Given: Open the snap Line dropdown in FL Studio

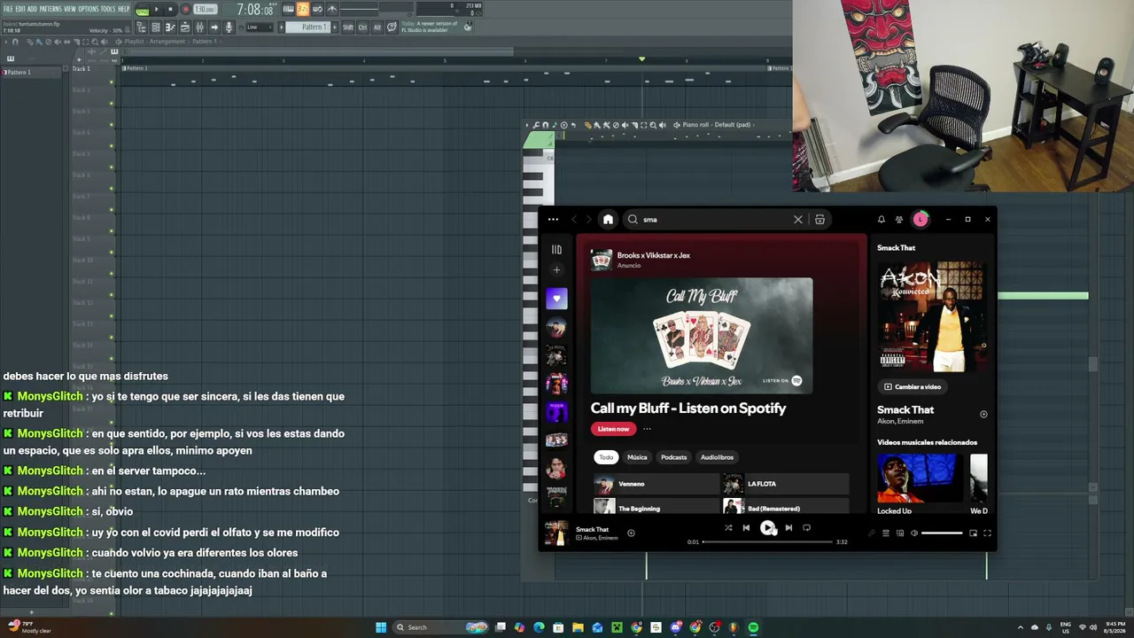Looking at the screenshot, I should [259, 27].
